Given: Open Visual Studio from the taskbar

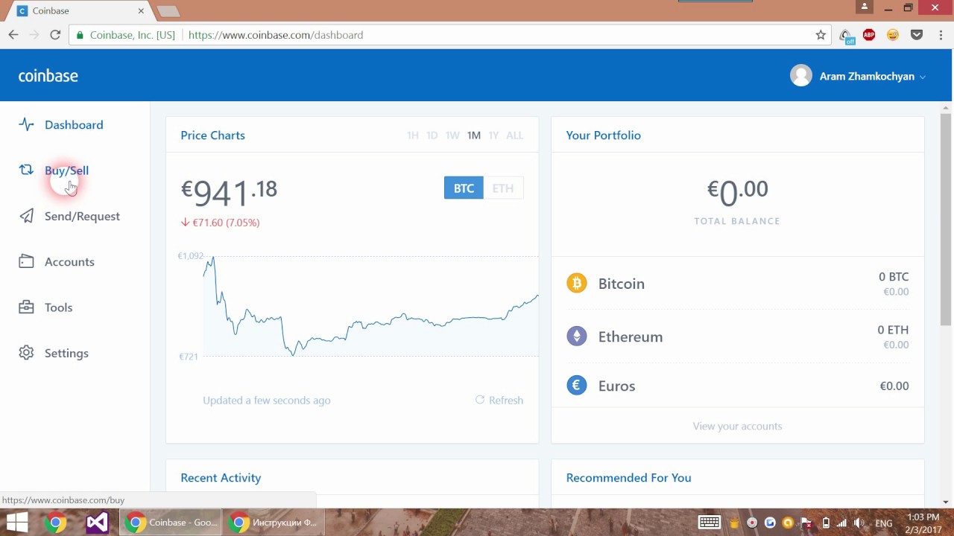Looking at the screenshot, I should click(x=97, y=523).
